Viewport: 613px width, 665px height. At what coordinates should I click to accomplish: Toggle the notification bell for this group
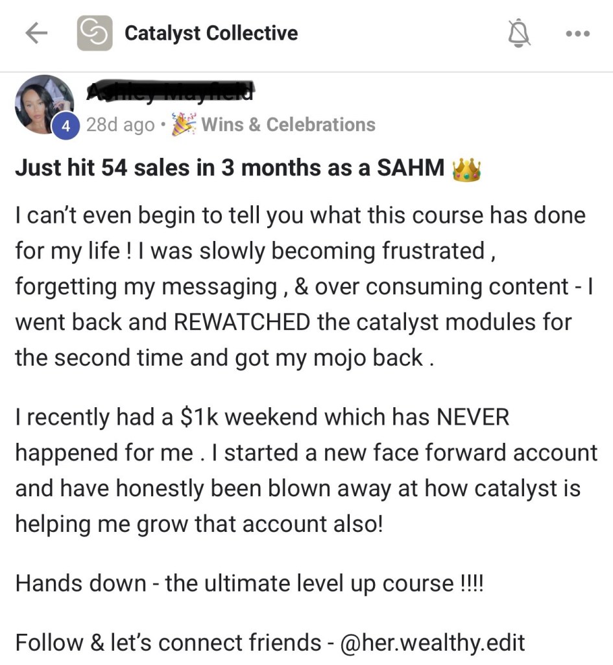point(518,33)
